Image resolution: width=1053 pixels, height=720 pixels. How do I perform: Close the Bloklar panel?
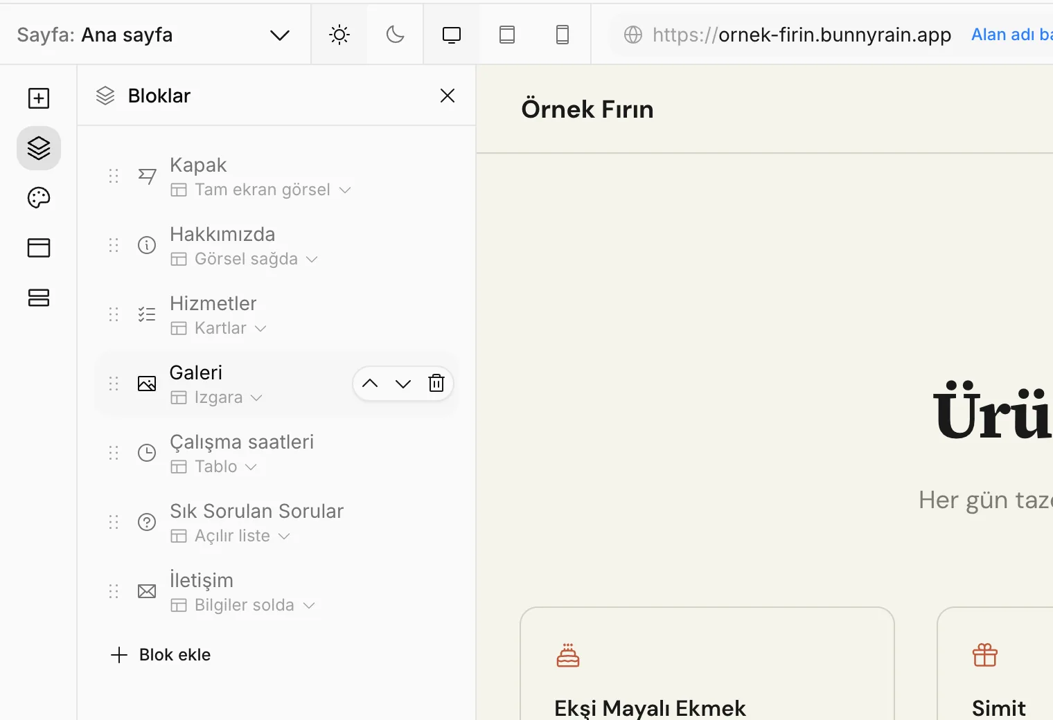[448, 96]
